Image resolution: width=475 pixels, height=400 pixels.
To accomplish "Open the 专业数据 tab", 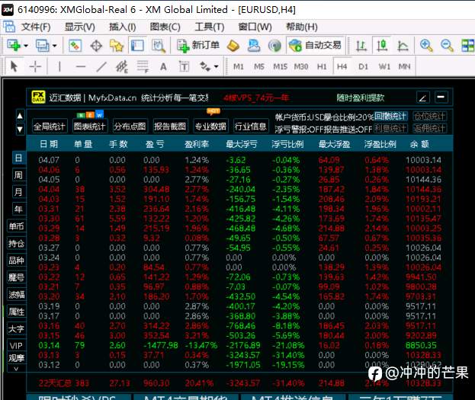I will [x=210, y=126].
